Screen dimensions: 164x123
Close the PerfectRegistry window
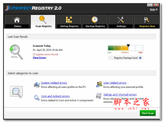point(156,5)
